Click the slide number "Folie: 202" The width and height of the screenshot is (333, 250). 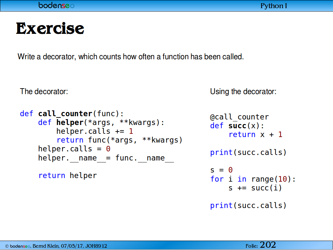click(260, 245)
